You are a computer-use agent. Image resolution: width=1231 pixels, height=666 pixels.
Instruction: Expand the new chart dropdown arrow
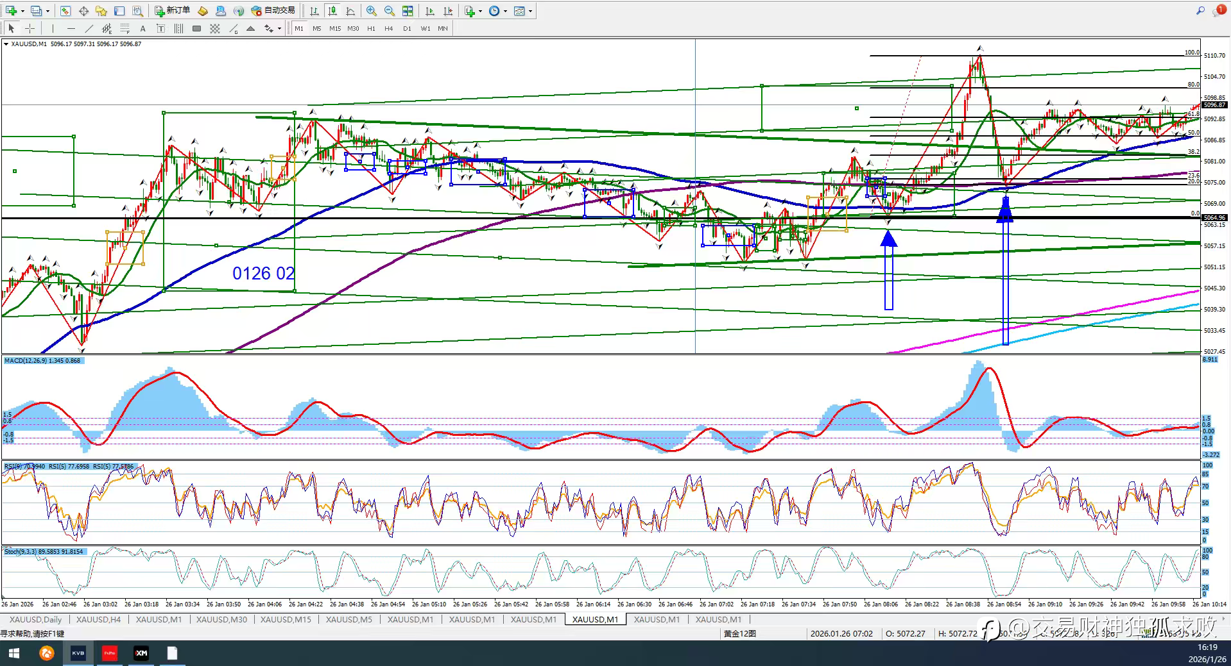coord(22,11)
